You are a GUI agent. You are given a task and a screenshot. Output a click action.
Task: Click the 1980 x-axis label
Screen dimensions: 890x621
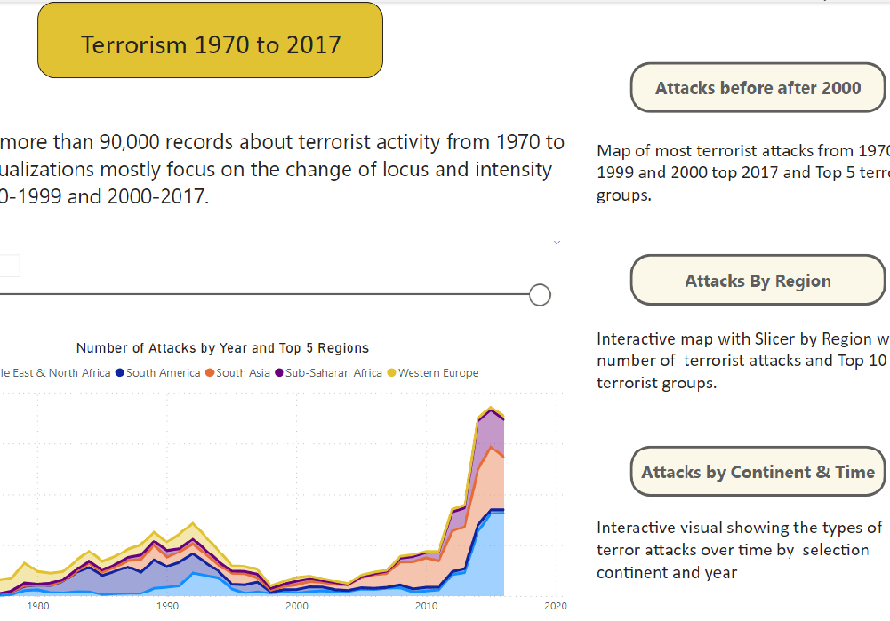(38, 606)
